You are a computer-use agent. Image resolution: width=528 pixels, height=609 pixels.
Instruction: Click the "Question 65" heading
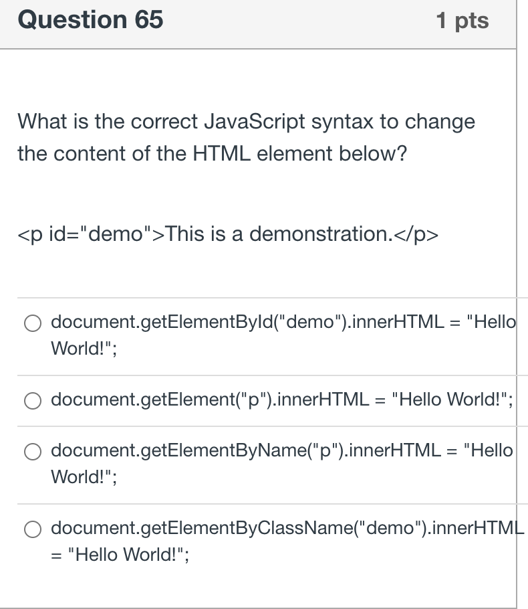coord(91,20)
